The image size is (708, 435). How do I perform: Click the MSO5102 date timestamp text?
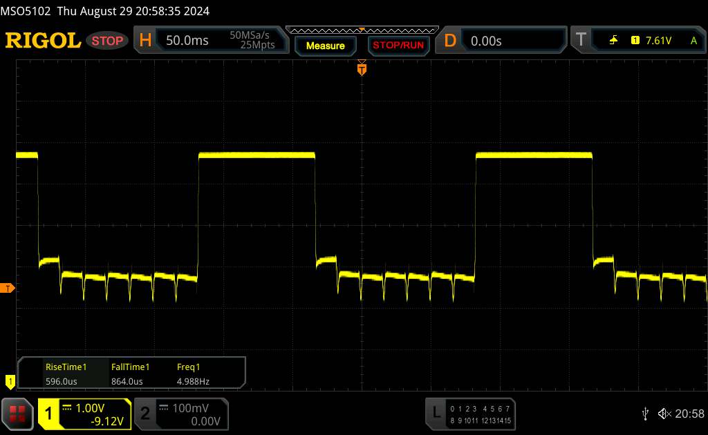coord(105,11)
